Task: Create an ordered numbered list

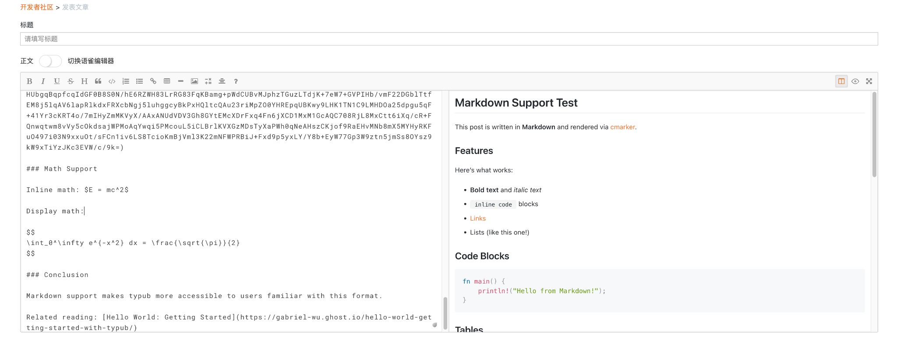Action: [126, 81]
